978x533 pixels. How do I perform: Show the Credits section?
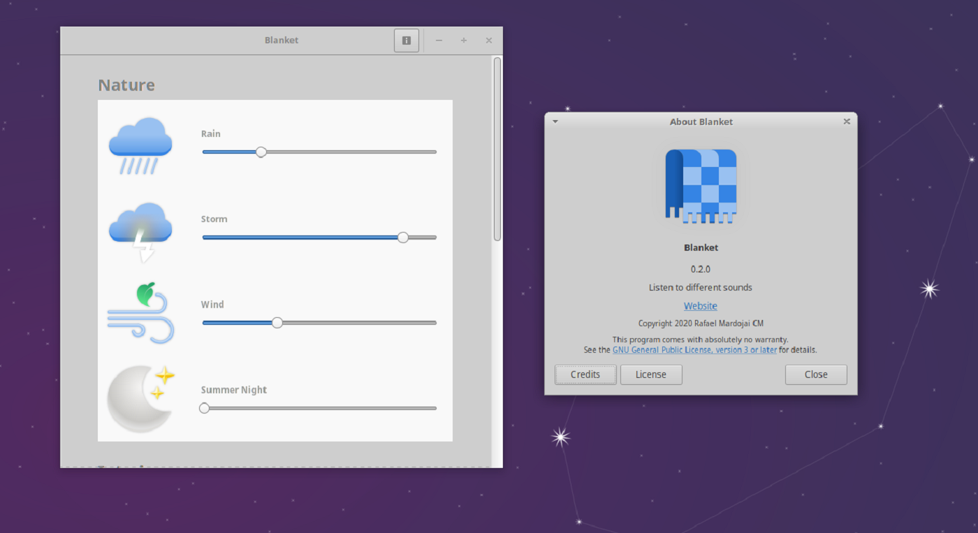tap(585, 374)
